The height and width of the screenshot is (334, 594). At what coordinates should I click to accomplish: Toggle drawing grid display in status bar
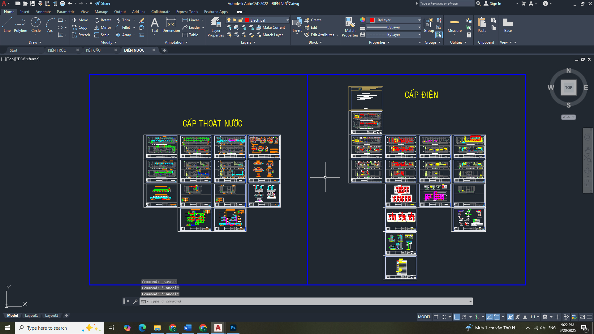click(436, 317)
